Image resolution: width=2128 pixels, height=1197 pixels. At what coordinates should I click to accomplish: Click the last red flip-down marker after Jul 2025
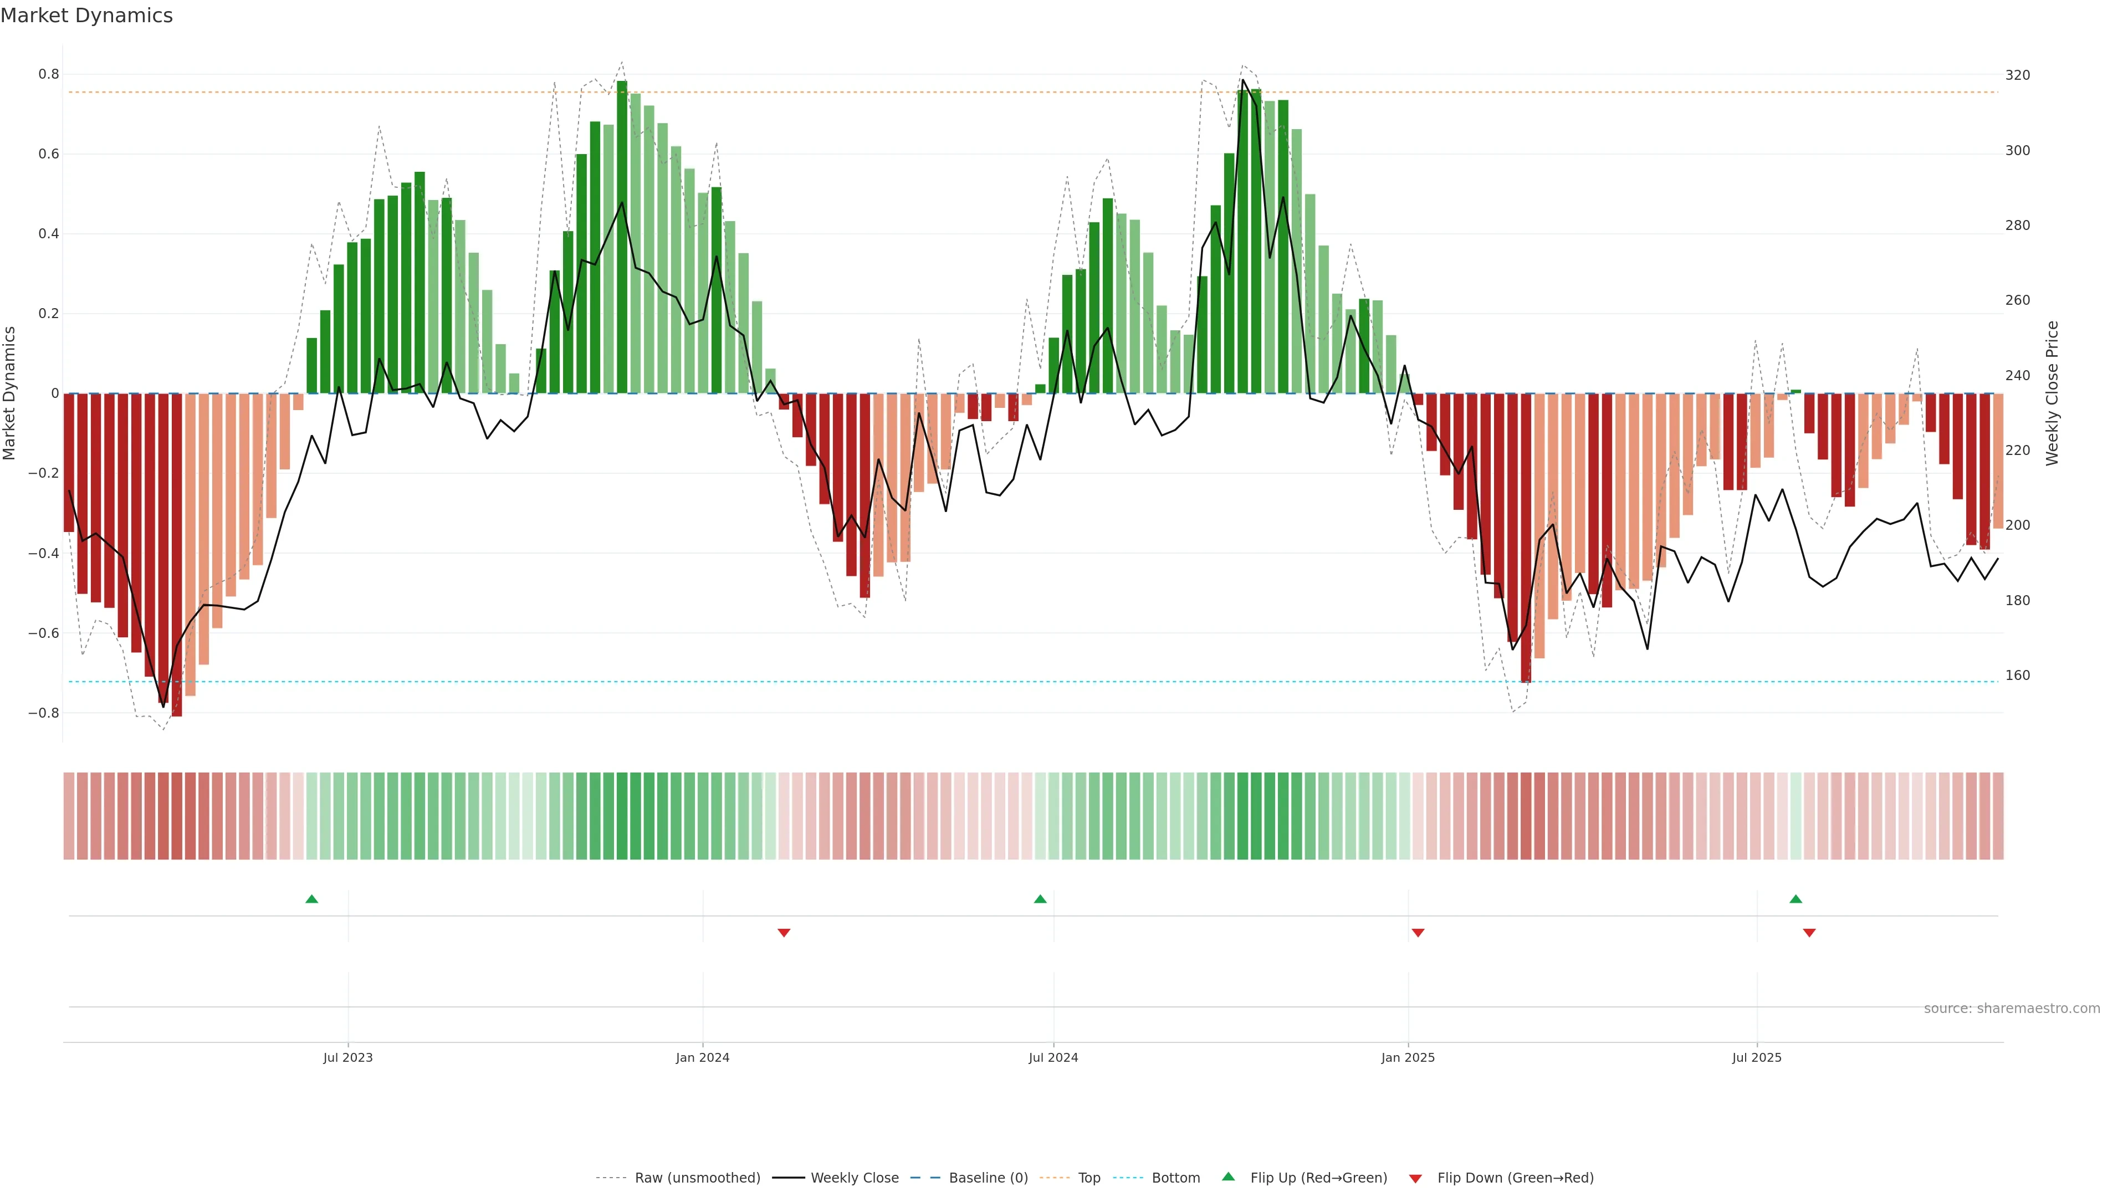pos(1809,933)
